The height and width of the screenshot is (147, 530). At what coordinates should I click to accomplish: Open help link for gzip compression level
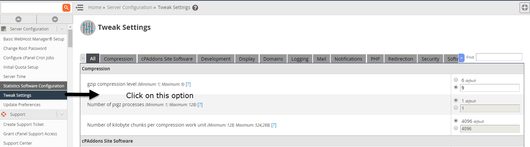pos(188,84)
